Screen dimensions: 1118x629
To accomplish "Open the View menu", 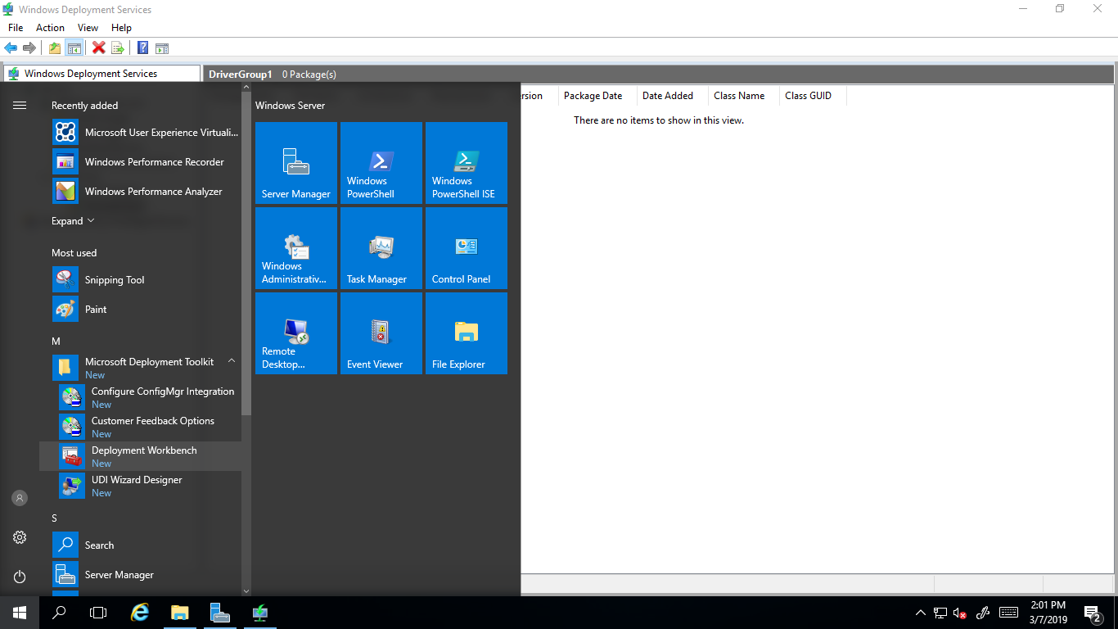I will click(88, 28).
